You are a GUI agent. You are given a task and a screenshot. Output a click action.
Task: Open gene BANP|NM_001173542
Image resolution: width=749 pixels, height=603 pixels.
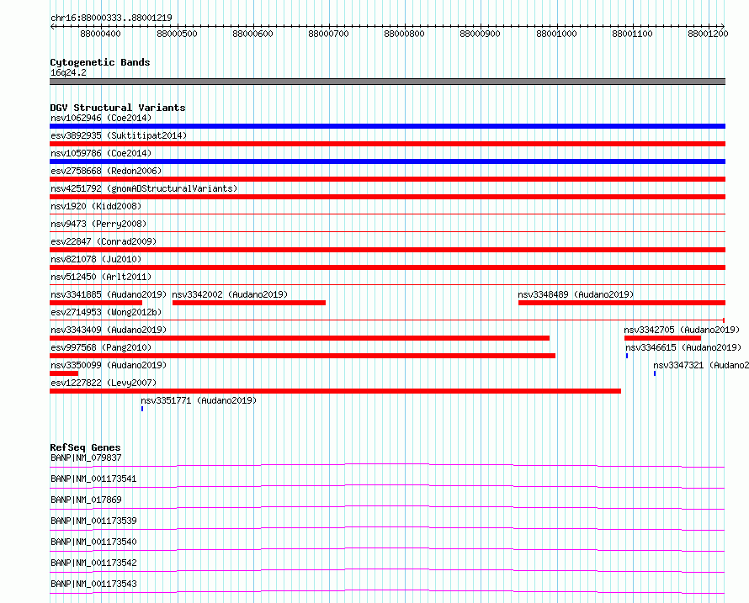click(93, 563)
